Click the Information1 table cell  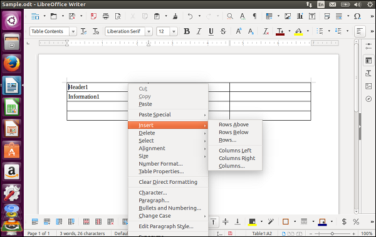[97, 97]
